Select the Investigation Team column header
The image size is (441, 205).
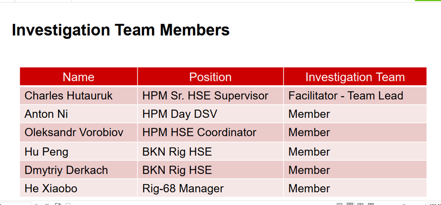(355, 76)
